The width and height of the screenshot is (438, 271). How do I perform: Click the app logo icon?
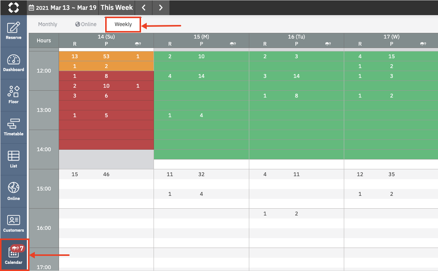click(x=13, y=8)
